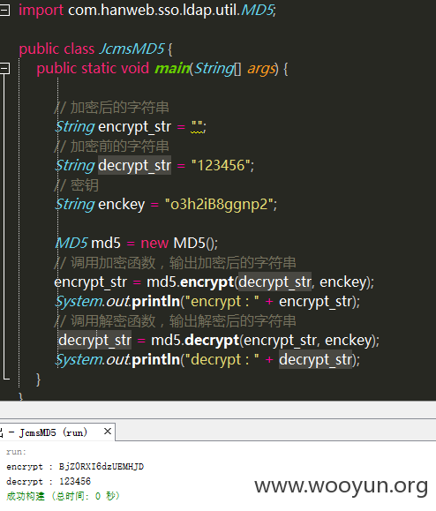Click the main method name
436x511 pixels.
[x=172, y=69]
